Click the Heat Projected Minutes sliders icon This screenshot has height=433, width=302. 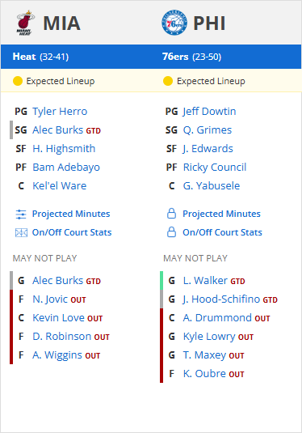(x=21, y=214)
